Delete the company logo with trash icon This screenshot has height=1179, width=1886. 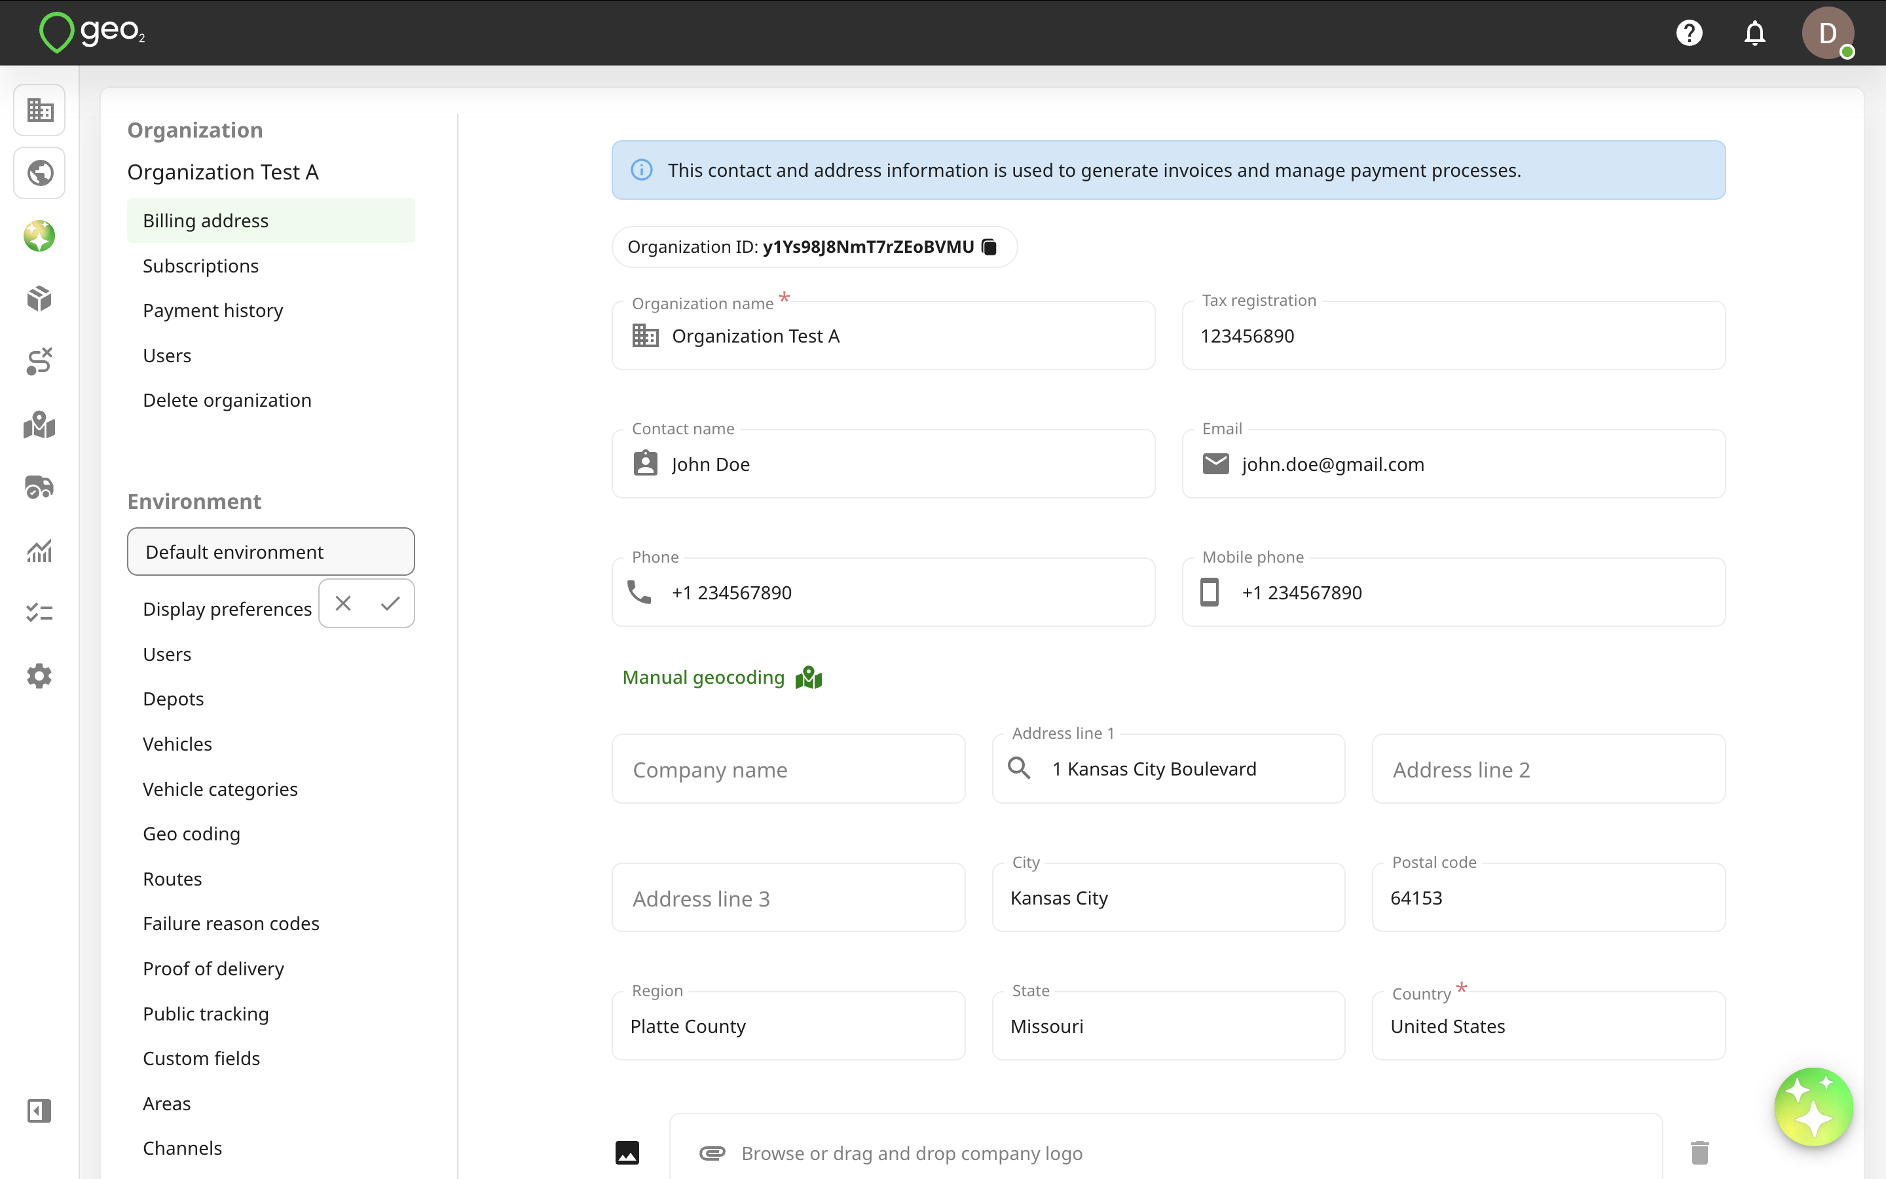tap(1700, 1153)
